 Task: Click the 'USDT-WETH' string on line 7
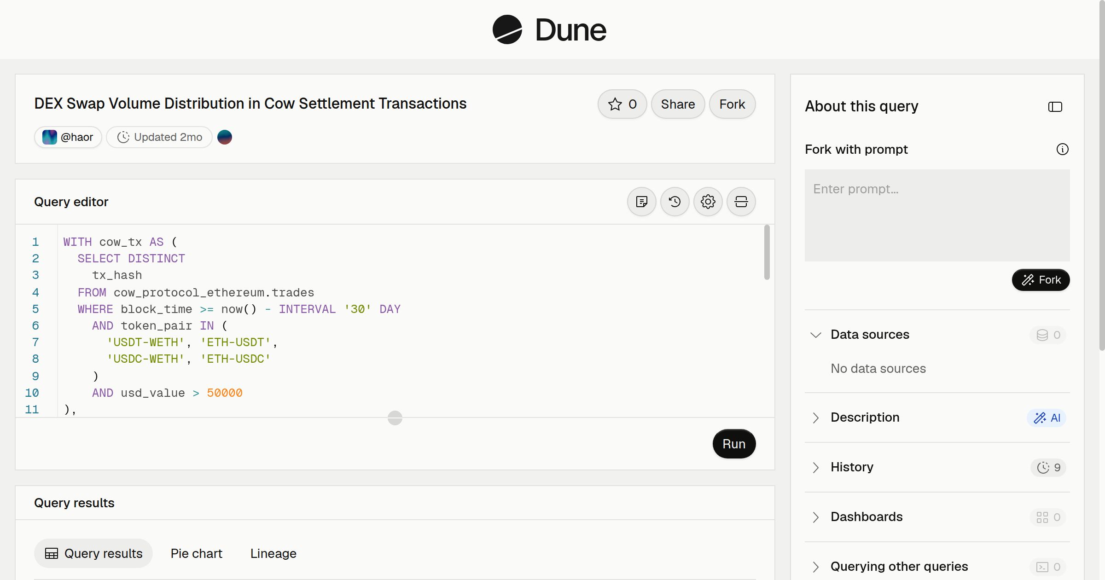coord(145,342)
